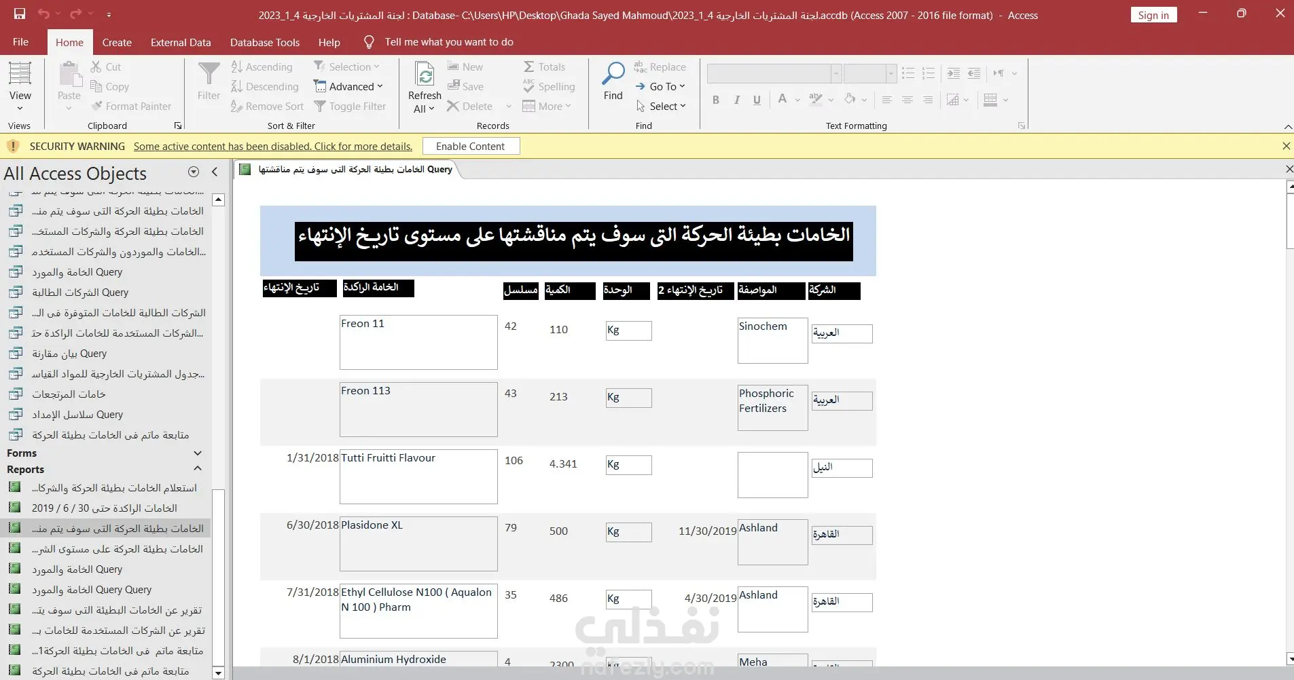This screenshot has height=680, width=1294.
Task: Toggle Underline text formatting
Action: [757, 100]
